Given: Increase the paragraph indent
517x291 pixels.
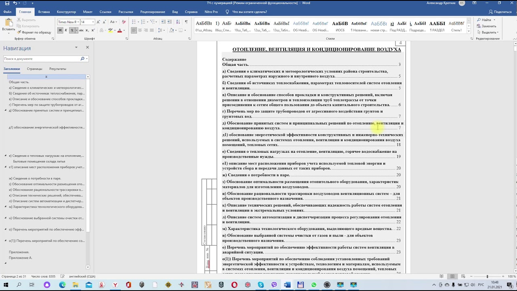Looking at the screenshot, I should (x=170, y=22).
